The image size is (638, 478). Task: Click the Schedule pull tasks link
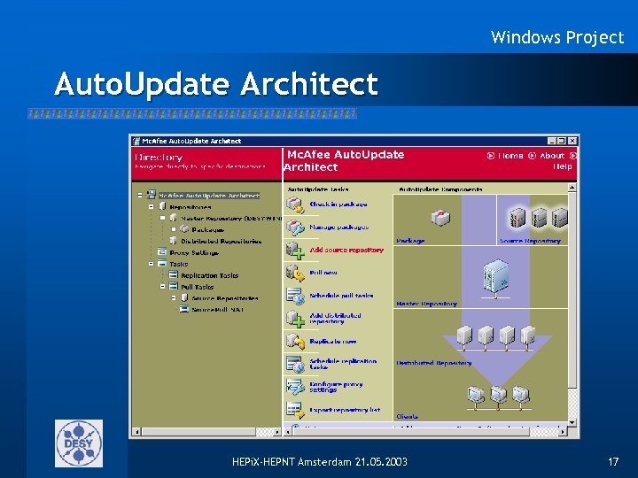341,296
